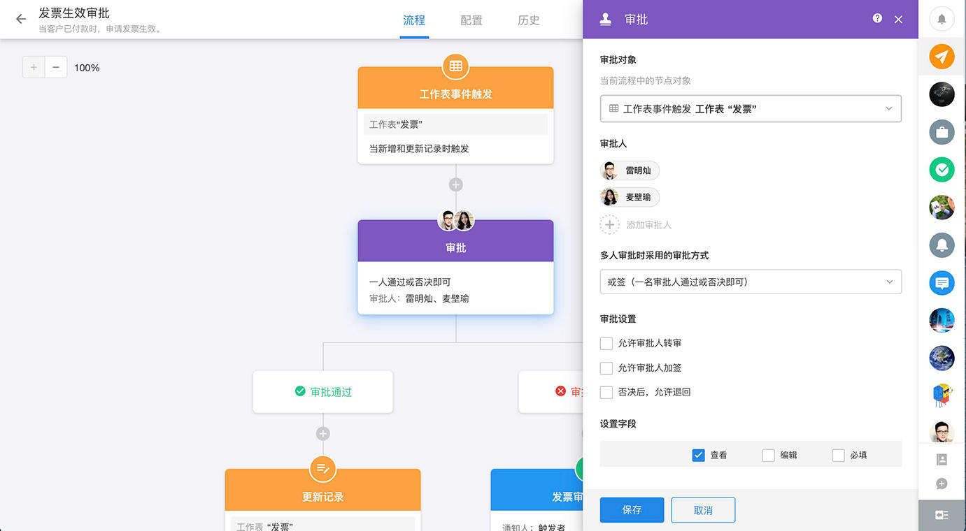Click the zoom out minus button
966x531 pixels.
click(x=56, y=68)
